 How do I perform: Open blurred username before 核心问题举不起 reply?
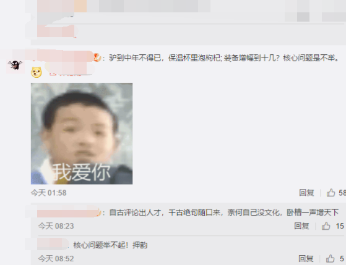click(x=53, y=243)
